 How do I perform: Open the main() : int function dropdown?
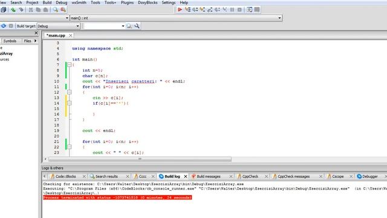(279, 18)
